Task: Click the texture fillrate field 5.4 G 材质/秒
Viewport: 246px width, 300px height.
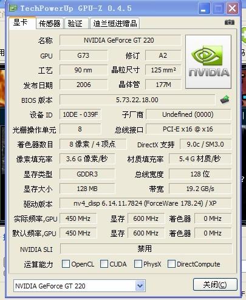Action: click(x=200, y=159)
